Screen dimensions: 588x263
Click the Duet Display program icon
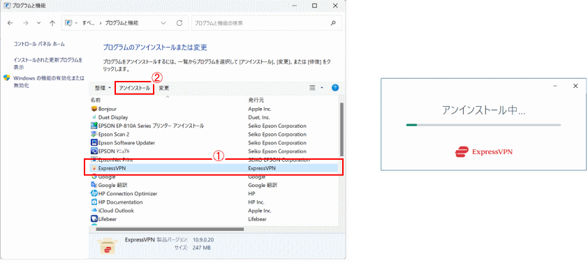point(94,117)
